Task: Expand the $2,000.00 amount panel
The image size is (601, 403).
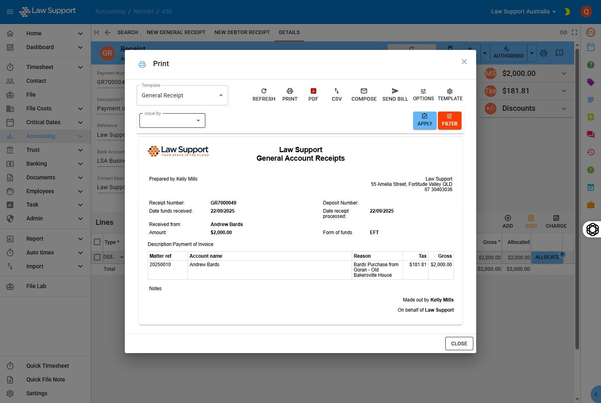Action: point(527,73)
